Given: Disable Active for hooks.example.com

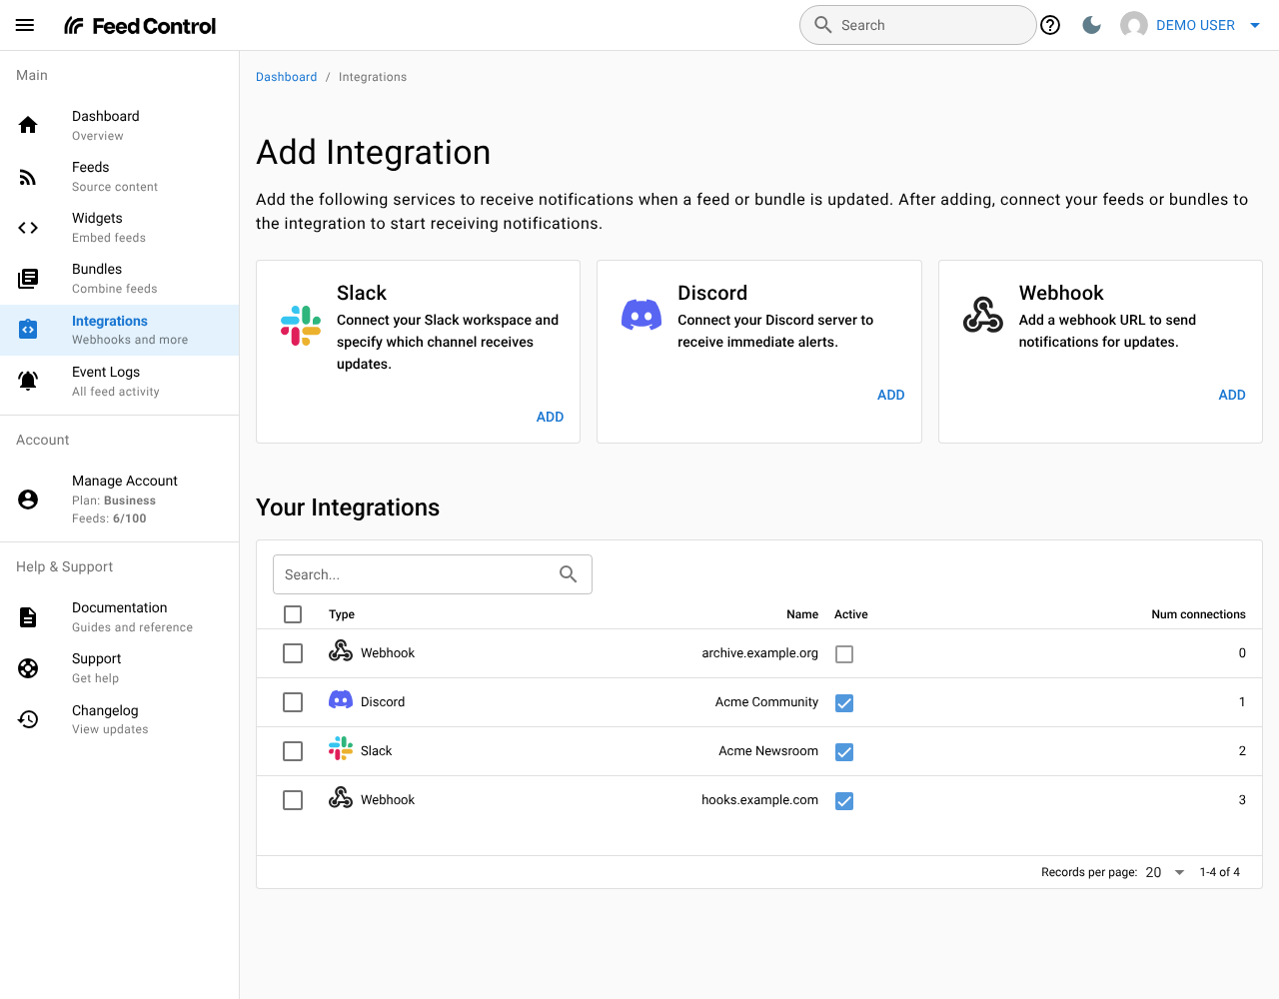Looking at the screenshot, I should click(x=844, y=801).
